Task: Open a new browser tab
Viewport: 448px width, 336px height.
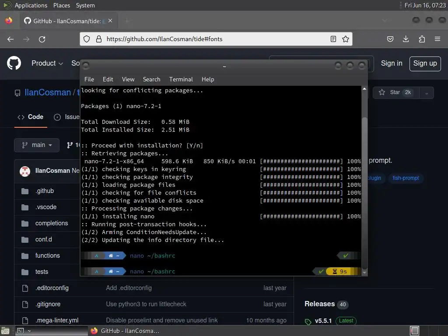Action: point(127,21)
